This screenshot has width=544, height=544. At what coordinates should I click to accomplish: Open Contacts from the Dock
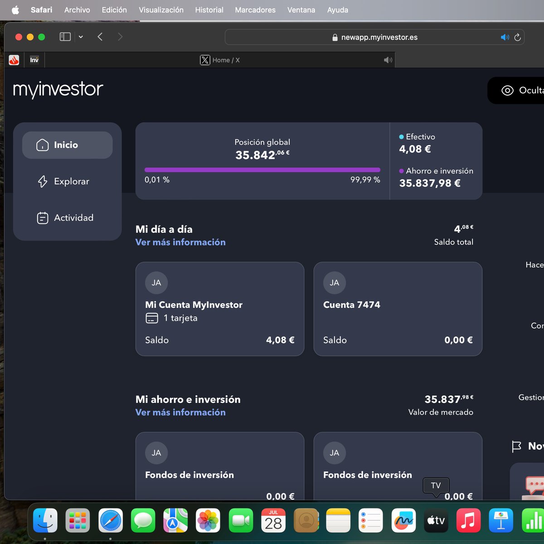point(306,520)
